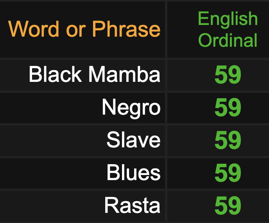Select the Blues word cell
The height and width of the screenshot is (223, 269).
(82, 173)
